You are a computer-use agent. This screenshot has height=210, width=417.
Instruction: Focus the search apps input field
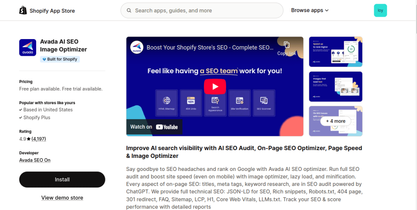click(x=202, y=10)
